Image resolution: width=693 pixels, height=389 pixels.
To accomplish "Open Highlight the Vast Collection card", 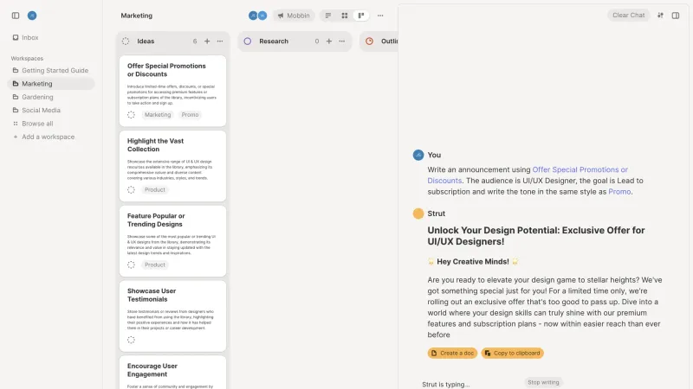I will [x=172, y=166].
